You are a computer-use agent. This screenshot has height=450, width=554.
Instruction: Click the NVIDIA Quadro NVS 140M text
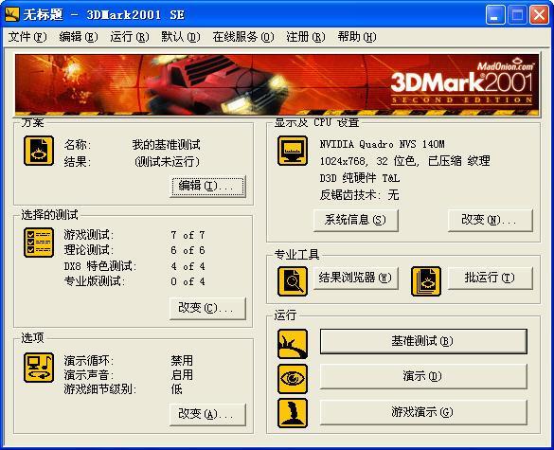pos(382,144)
